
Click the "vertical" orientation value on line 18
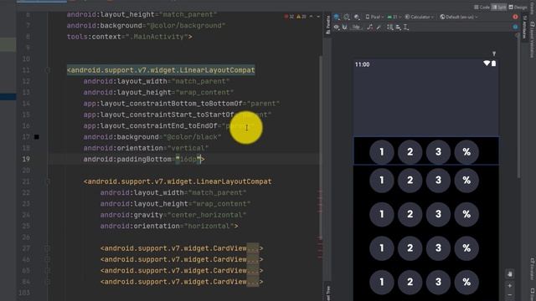click(x=188, y=148)
